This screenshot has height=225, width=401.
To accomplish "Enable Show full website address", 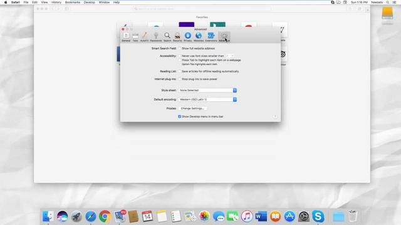I will click(180, 49).
